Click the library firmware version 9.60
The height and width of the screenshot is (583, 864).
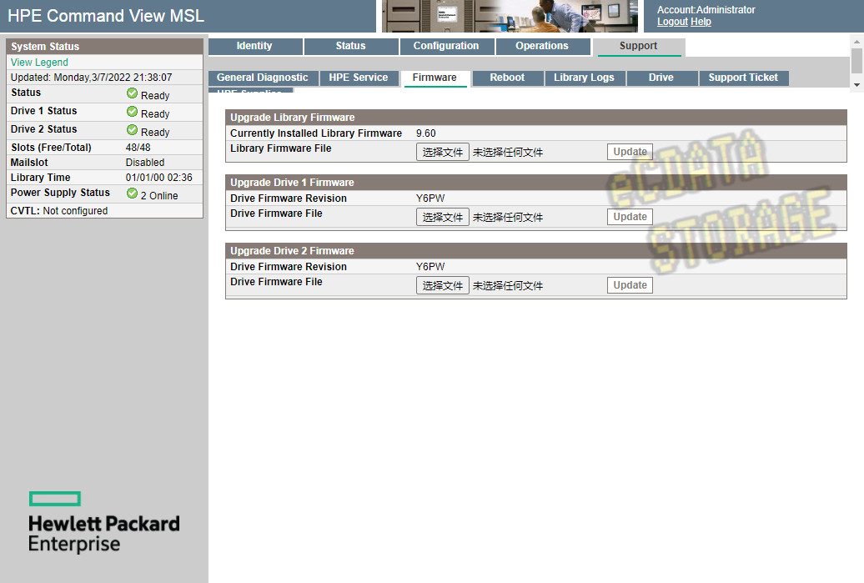(x=426, y=133)
